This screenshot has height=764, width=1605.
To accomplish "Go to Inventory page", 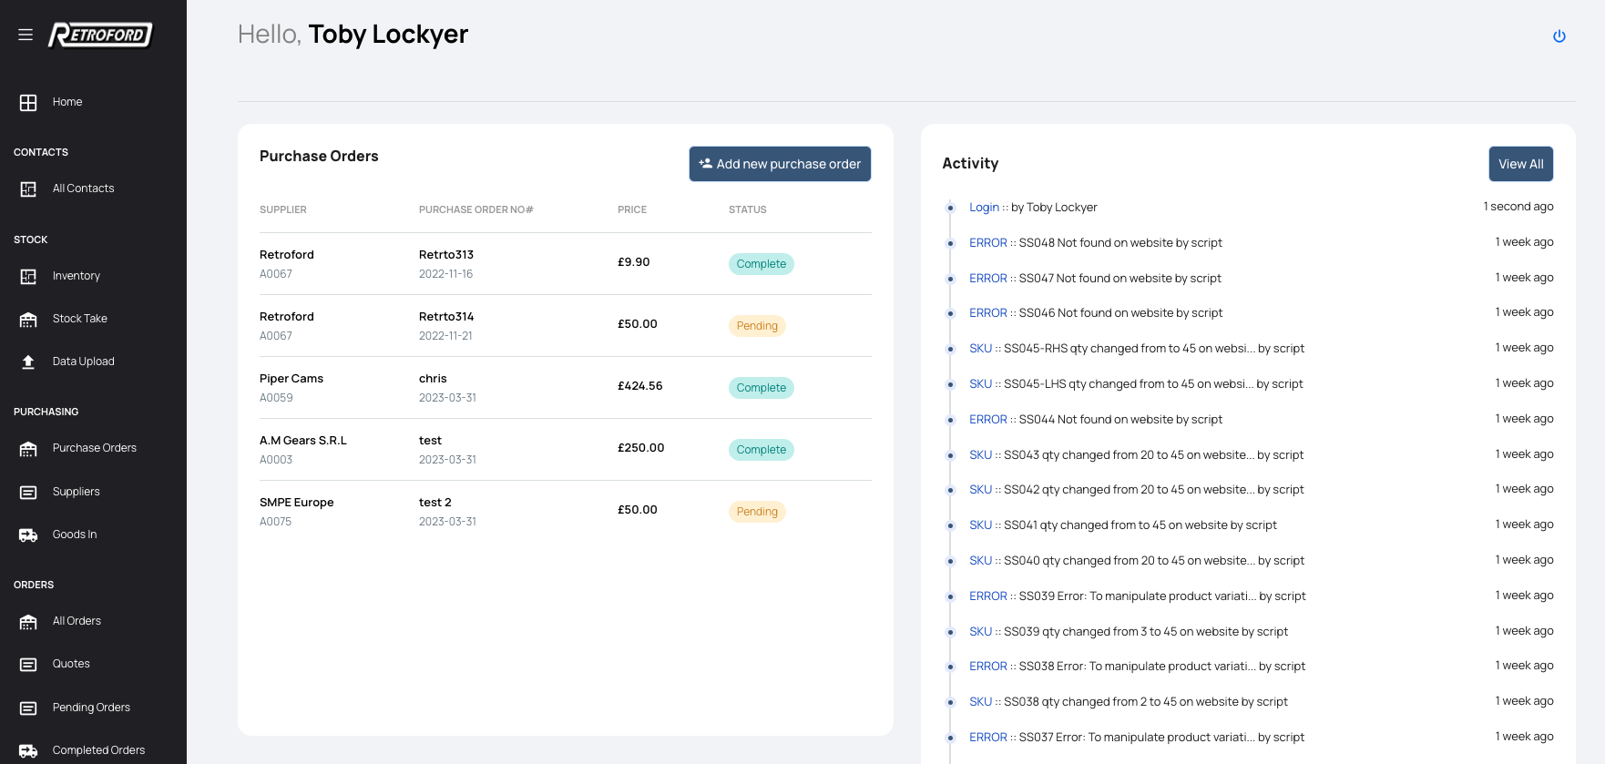I will coord(77,276).
